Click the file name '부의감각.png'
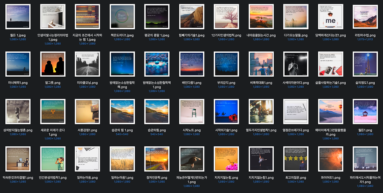 pos(226,83)
